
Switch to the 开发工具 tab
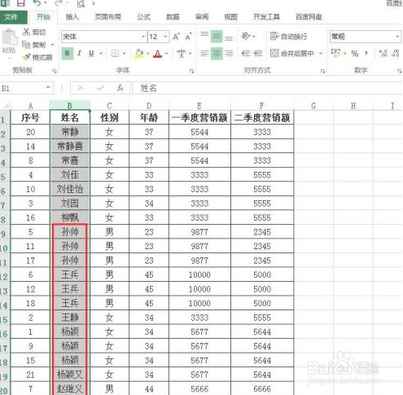pyautogui.click(x=266, y=17)
